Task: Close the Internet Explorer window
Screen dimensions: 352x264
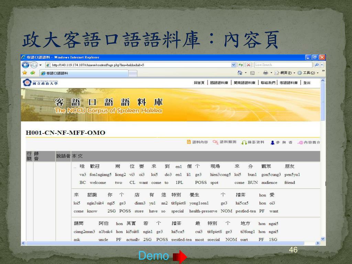Action: coord(322,57)
